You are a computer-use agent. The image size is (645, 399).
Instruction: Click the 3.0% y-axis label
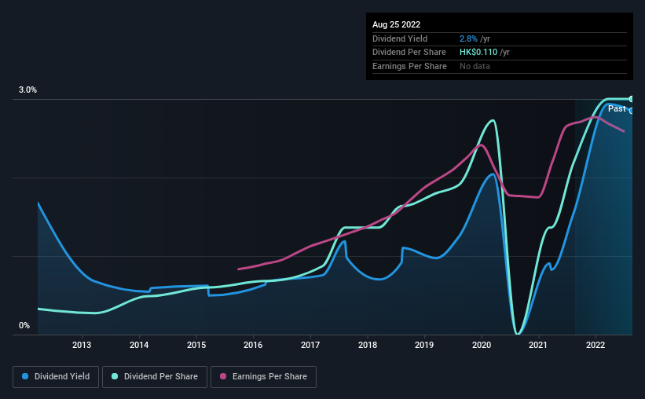click(x=27, y=90)
